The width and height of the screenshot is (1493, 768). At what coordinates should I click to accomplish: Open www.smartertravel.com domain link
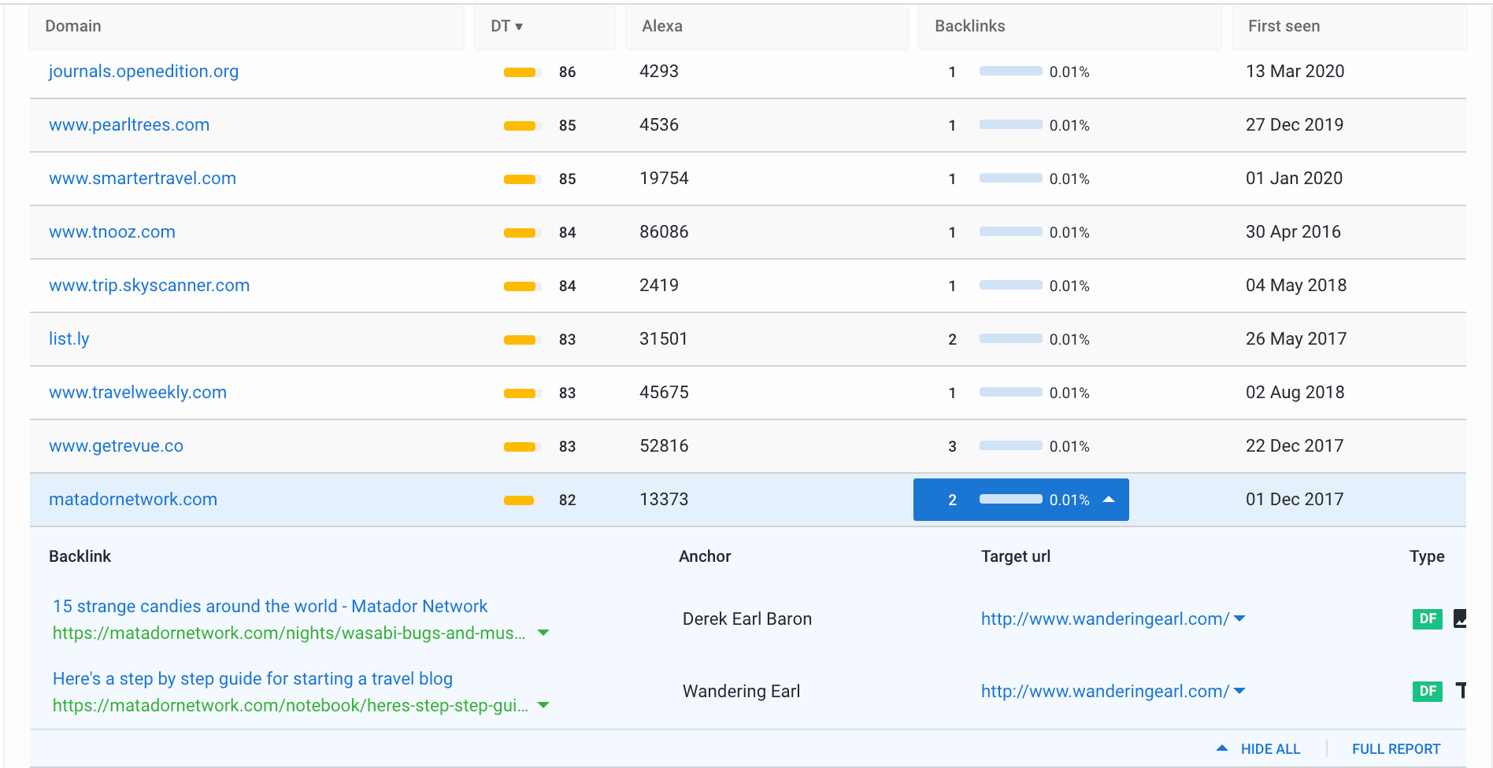click(x=143, y=179)
